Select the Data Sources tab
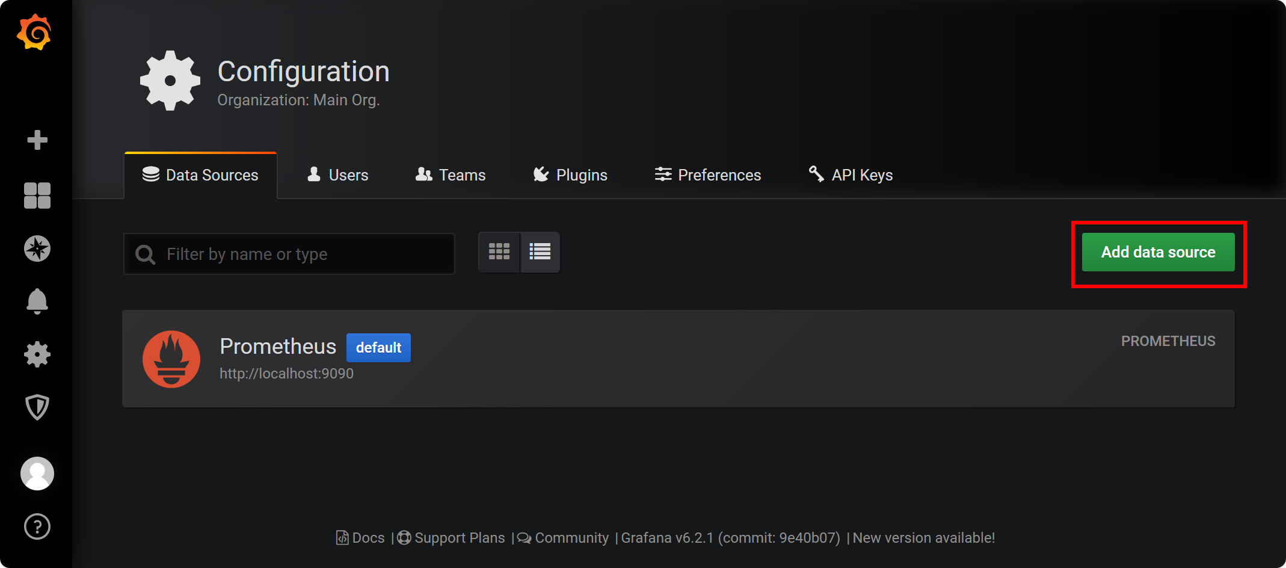 tap(200, 175)
